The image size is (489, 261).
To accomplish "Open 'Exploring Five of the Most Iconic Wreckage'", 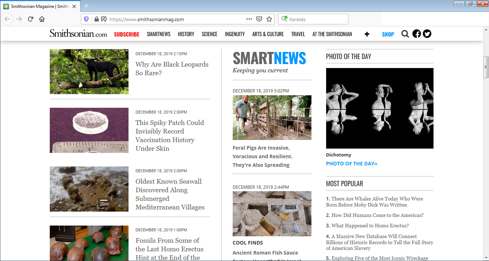I will click(377, 258).
